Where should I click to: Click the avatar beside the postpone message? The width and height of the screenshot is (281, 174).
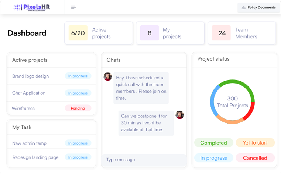pyautogui.click(x=180, y=115)
